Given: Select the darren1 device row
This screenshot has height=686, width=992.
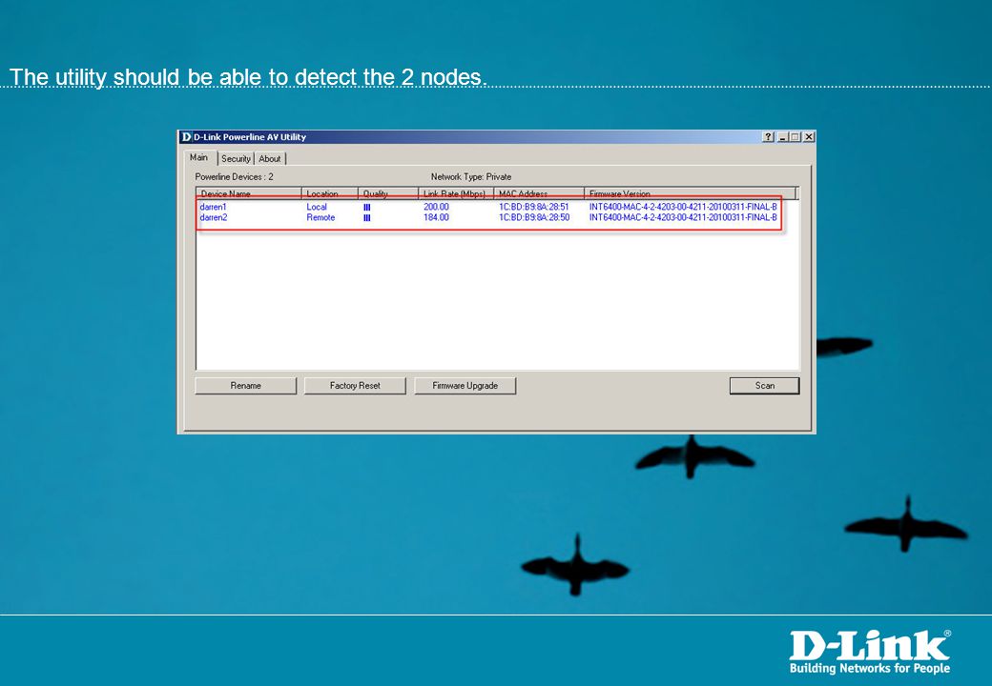Looking at the screenshot, I should coord(488,207).
